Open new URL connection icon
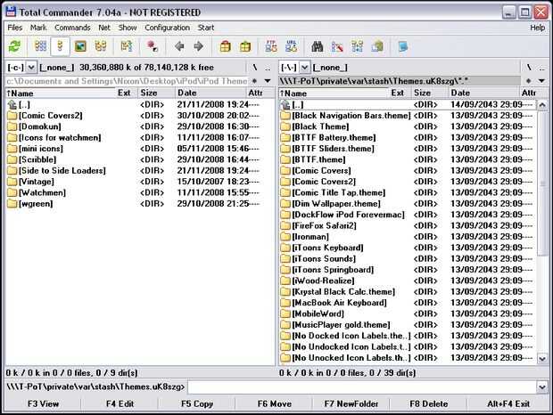553x415 pixels. [x=292, y=46]
